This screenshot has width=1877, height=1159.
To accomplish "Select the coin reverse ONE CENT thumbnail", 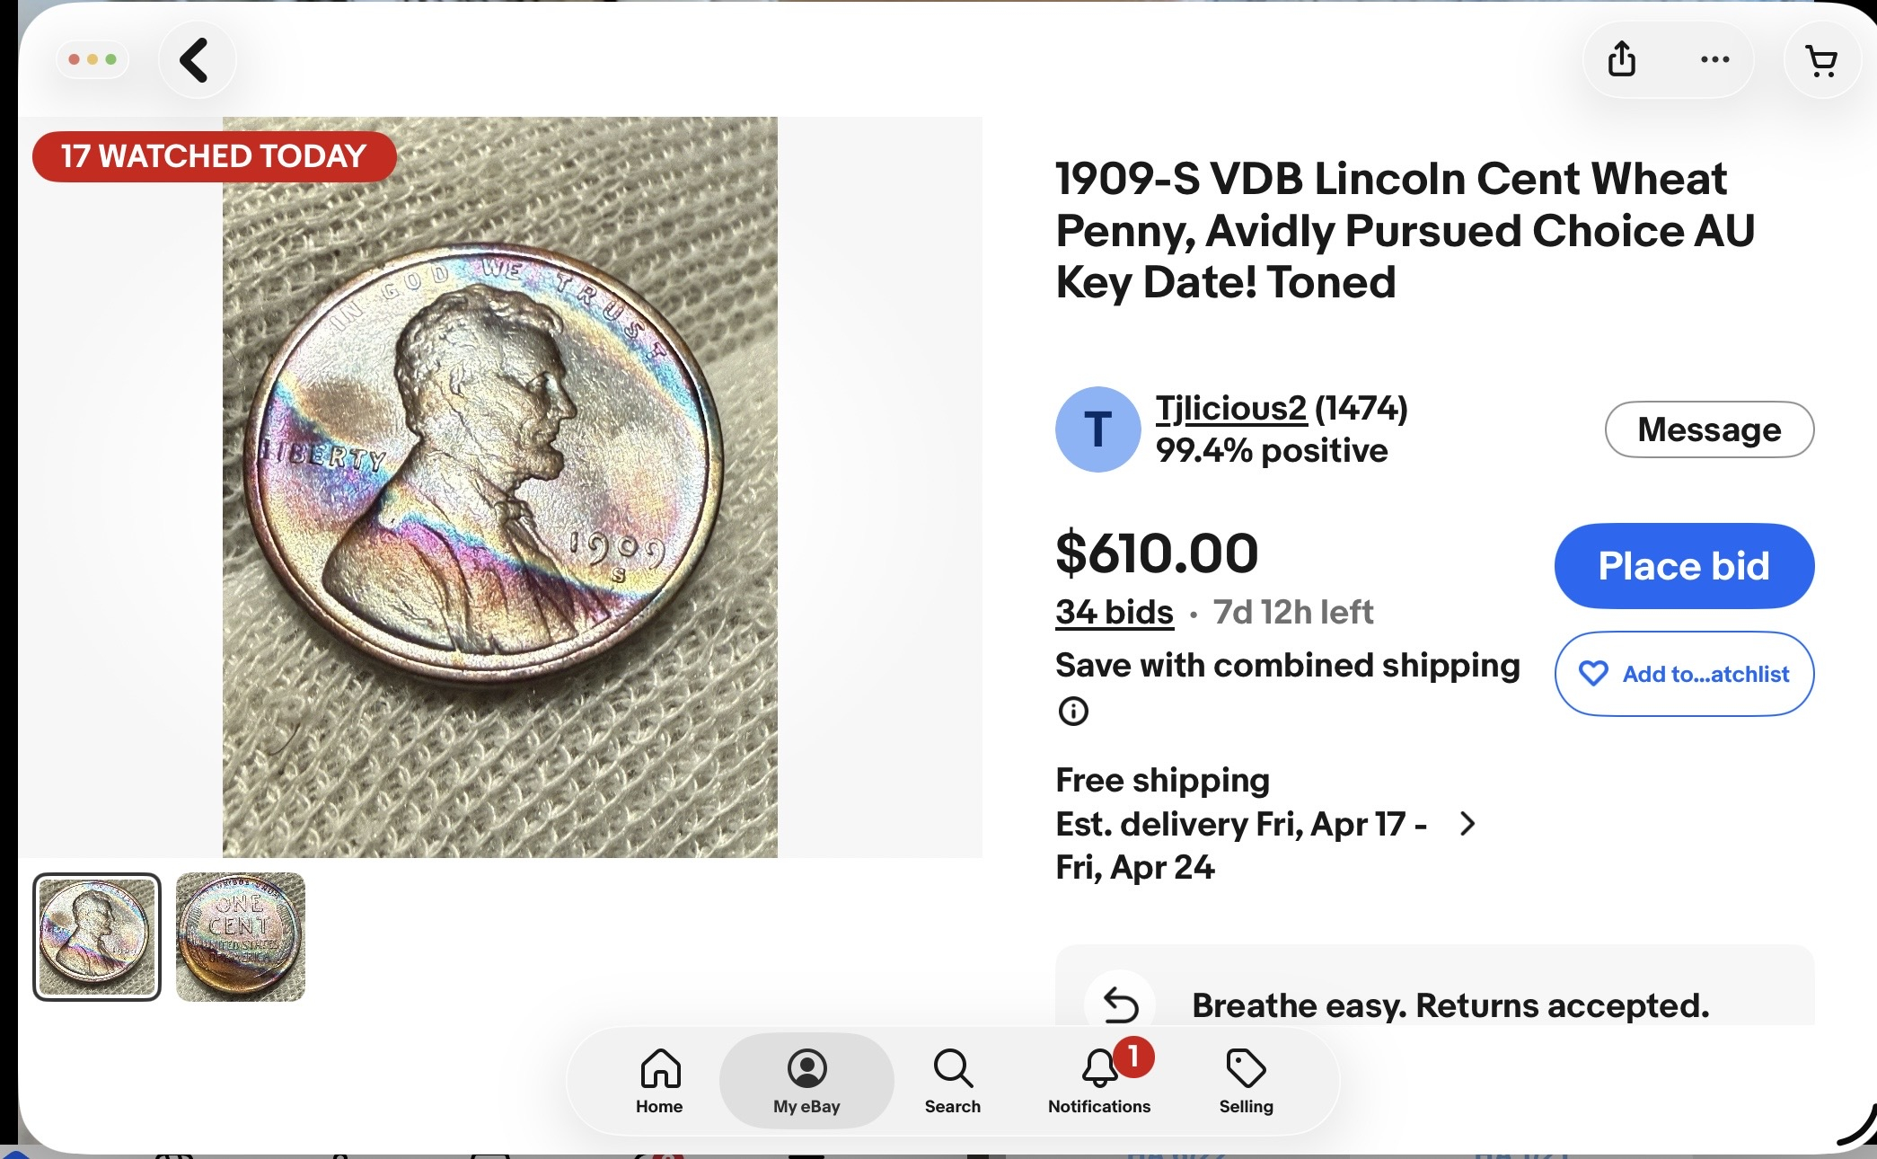I will [241, 937].
